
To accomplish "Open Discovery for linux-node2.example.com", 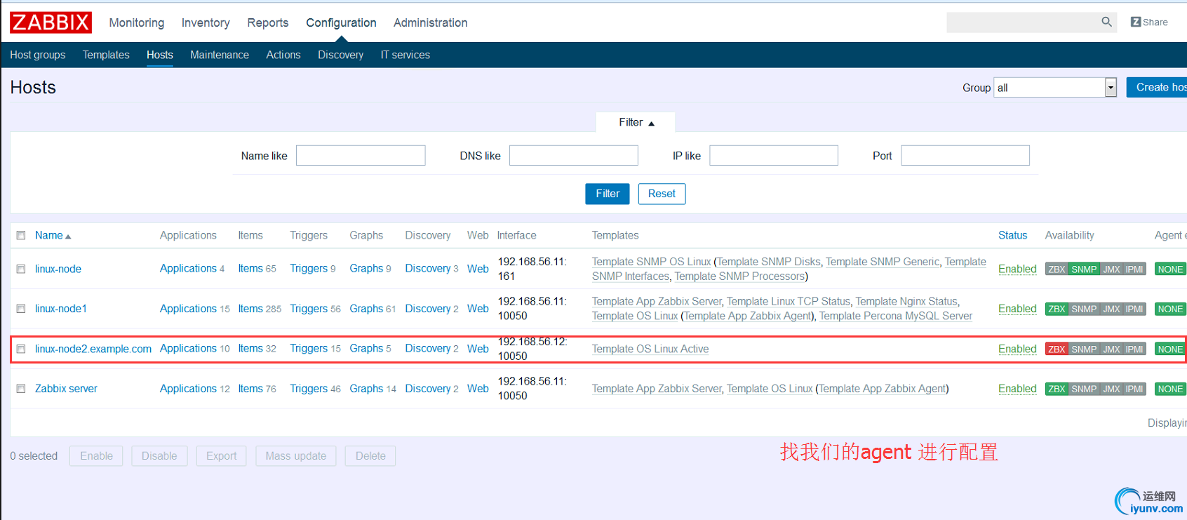I will point(428,349).
